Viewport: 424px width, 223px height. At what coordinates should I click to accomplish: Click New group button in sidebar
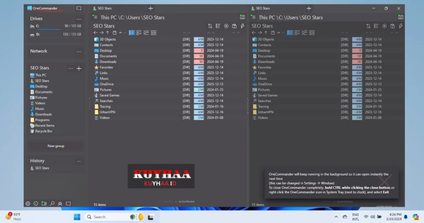point(56,146)
